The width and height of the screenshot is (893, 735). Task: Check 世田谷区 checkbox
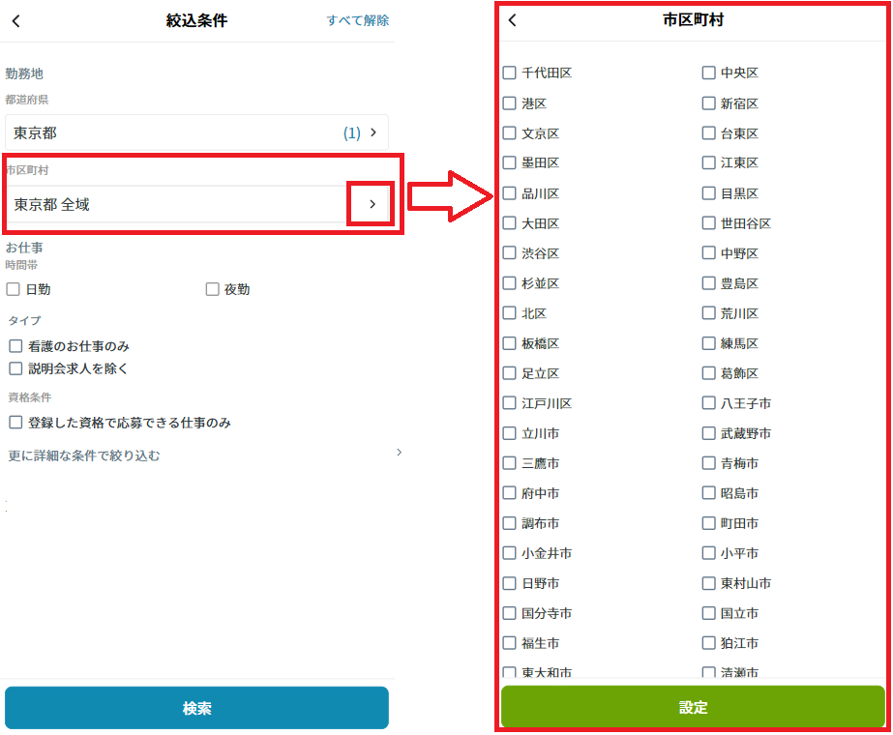coord(708,223)
